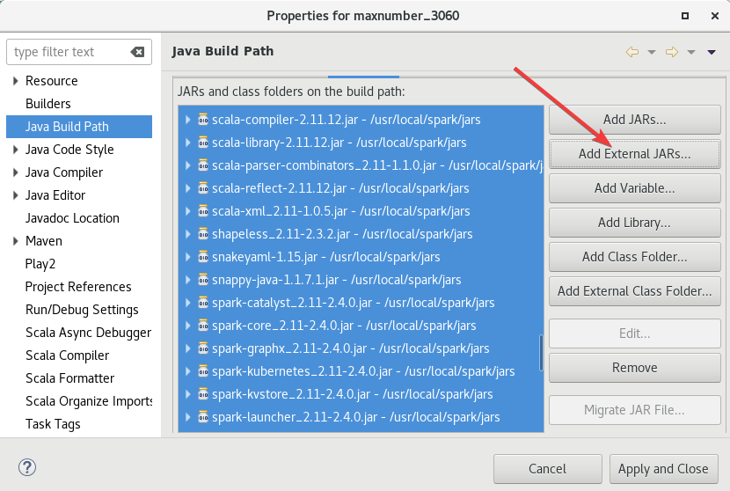The height and width of the screenshot is (491, 730).
Task: Click the Add Class Folder... button
Action: coord(634,256)
